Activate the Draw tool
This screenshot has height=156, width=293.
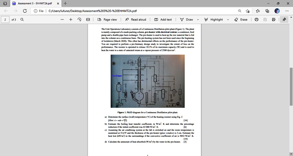pos(187,19)
